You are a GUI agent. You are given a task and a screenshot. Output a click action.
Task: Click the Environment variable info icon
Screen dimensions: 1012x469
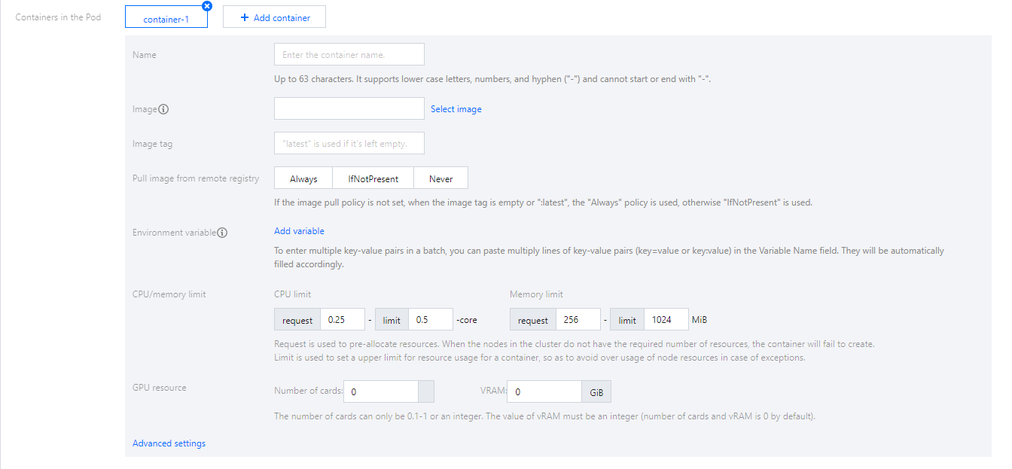pyautogui.click(x=222, y=233)
